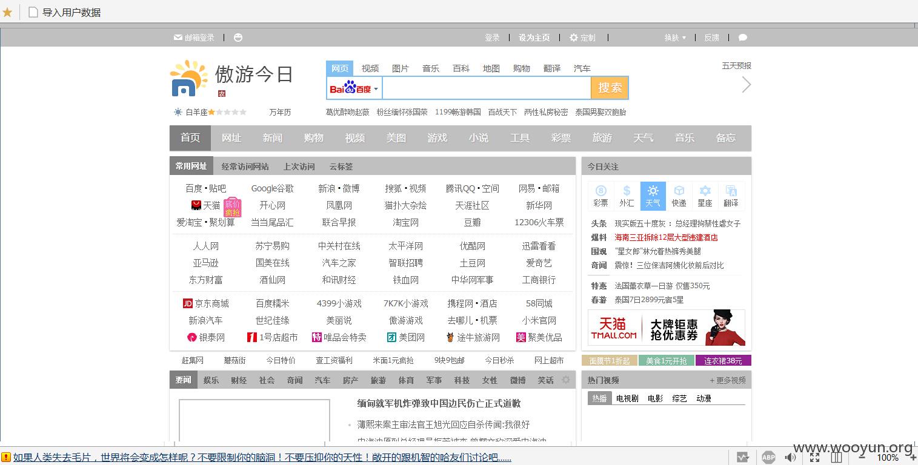This screenshot has width=918, height=465.
Task: Click the favorites star icon
Action: 7,12
